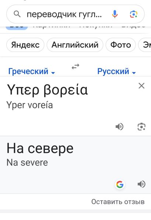Tap the Yper voreía transliteration text
The image size is (151, 220).
tap(29, 105)
